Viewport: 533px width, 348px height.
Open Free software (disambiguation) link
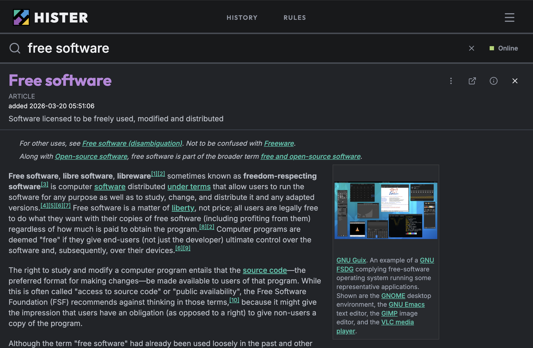coord(132,144)
